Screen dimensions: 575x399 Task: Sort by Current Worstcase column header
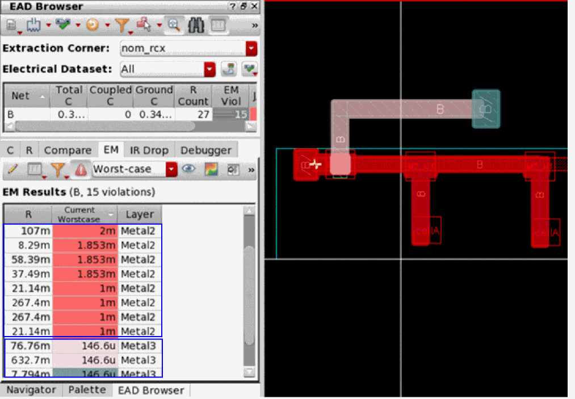pyautogui.click(x=85, y=215)
